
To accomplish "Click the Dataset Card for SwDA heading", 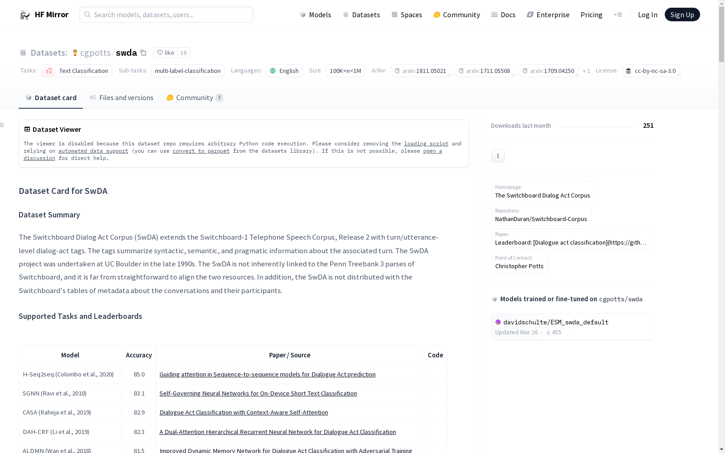I will (63, 191).
